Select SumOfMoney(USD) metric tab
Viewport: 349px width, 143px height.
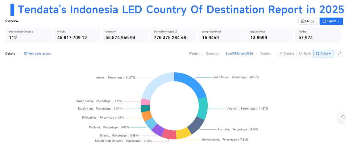click(239, 54)
